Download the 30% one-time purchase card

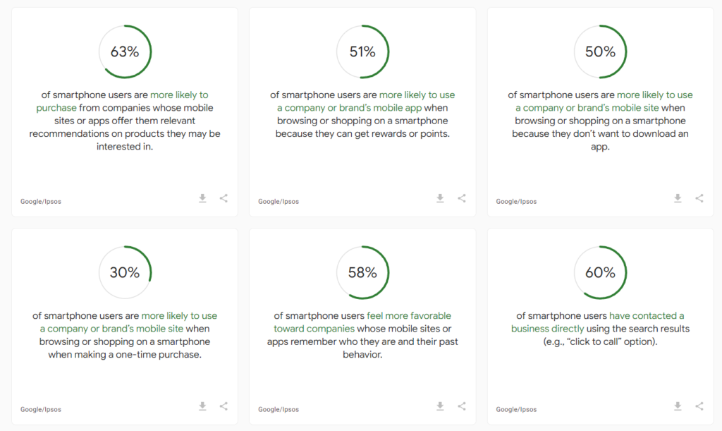pos(202,406)
